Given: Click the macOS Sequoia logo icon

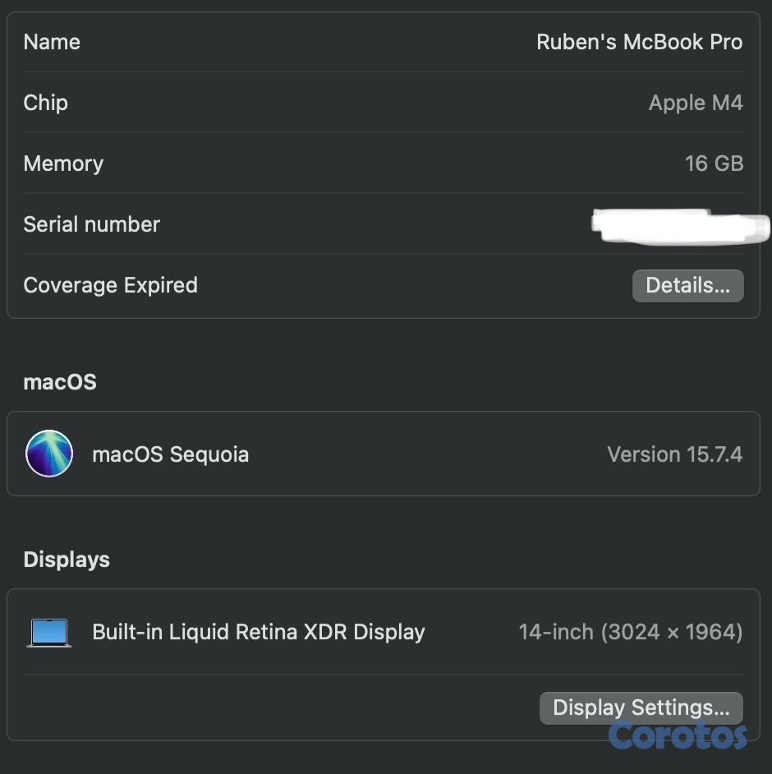Looking at the screenshot, I should (49, 454).
